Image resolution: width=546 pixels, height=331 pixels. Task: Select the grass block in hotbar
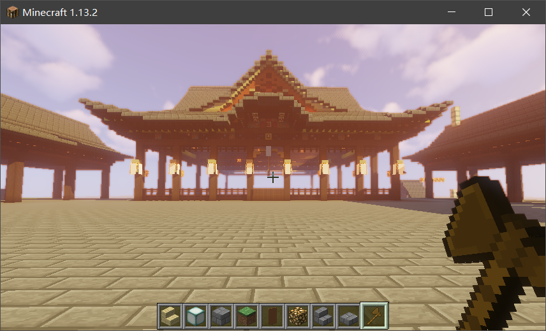pyautogui.click(x=247, y=316)
